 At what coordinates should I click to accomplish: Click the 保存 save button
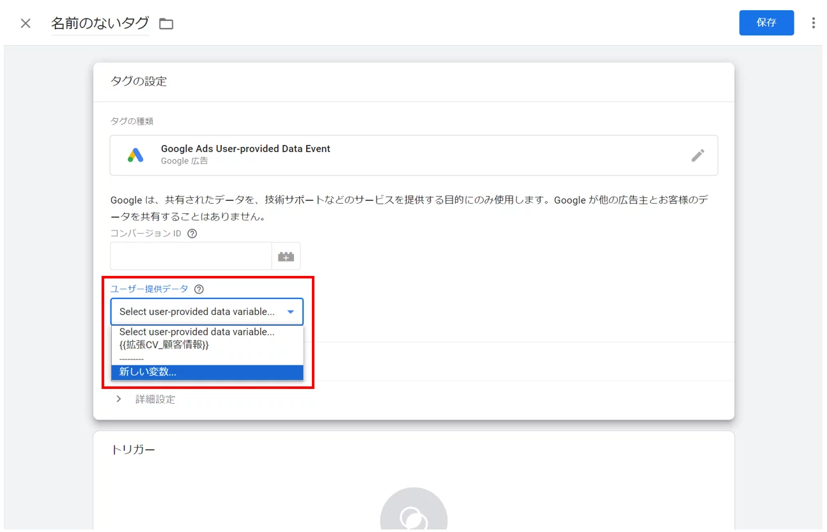(x=766, y=22)
